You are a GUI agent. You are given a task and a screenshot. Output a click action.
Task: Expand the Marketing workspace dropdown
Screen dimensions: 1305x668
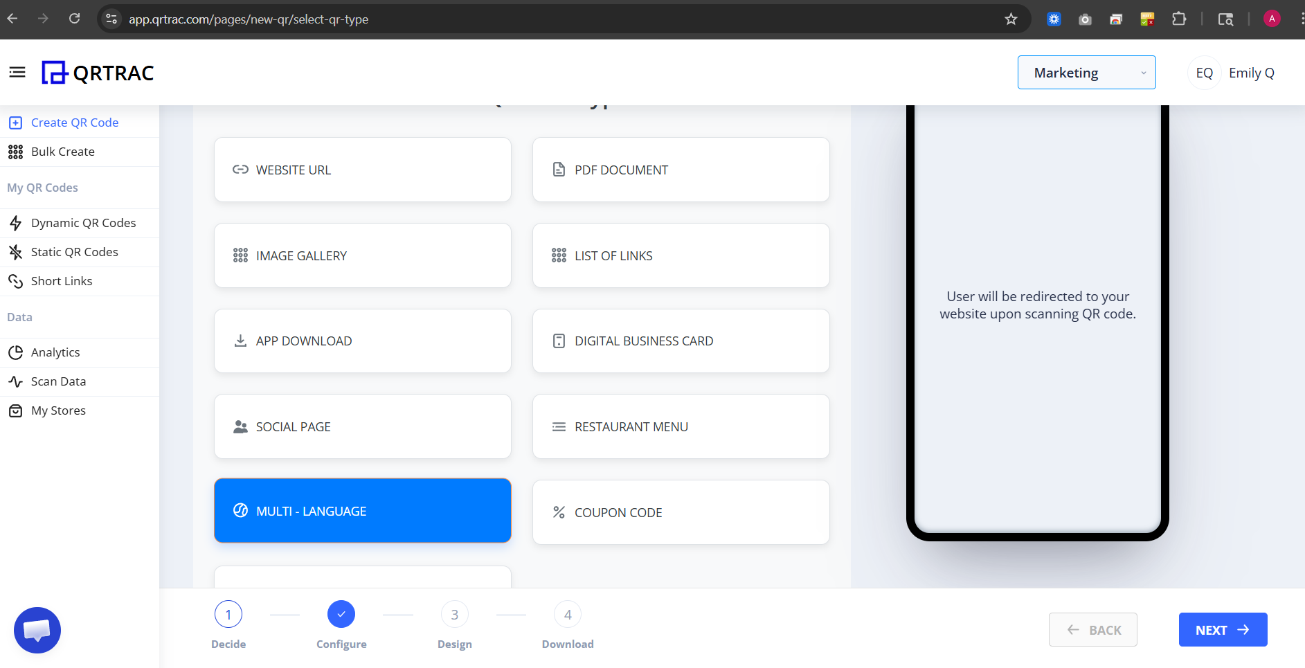click(x=1086, y=72)
